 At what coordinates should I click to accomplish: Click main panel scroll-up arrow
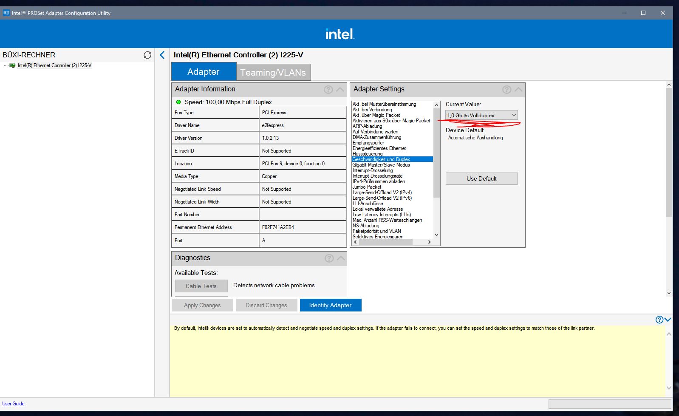pos(669,85)
